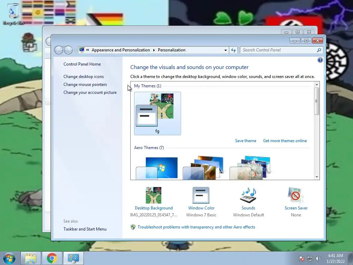Open the Window Color icon
Screen dimensions: 353x265
(x=201, y=195)
